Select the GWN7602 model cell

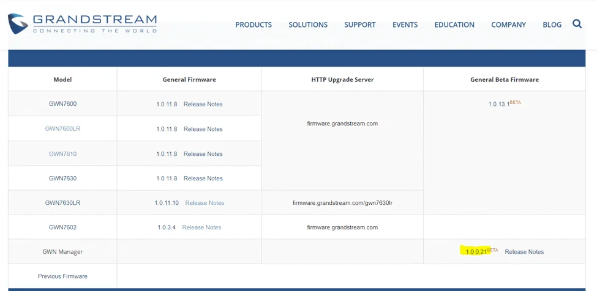[63, 227]
